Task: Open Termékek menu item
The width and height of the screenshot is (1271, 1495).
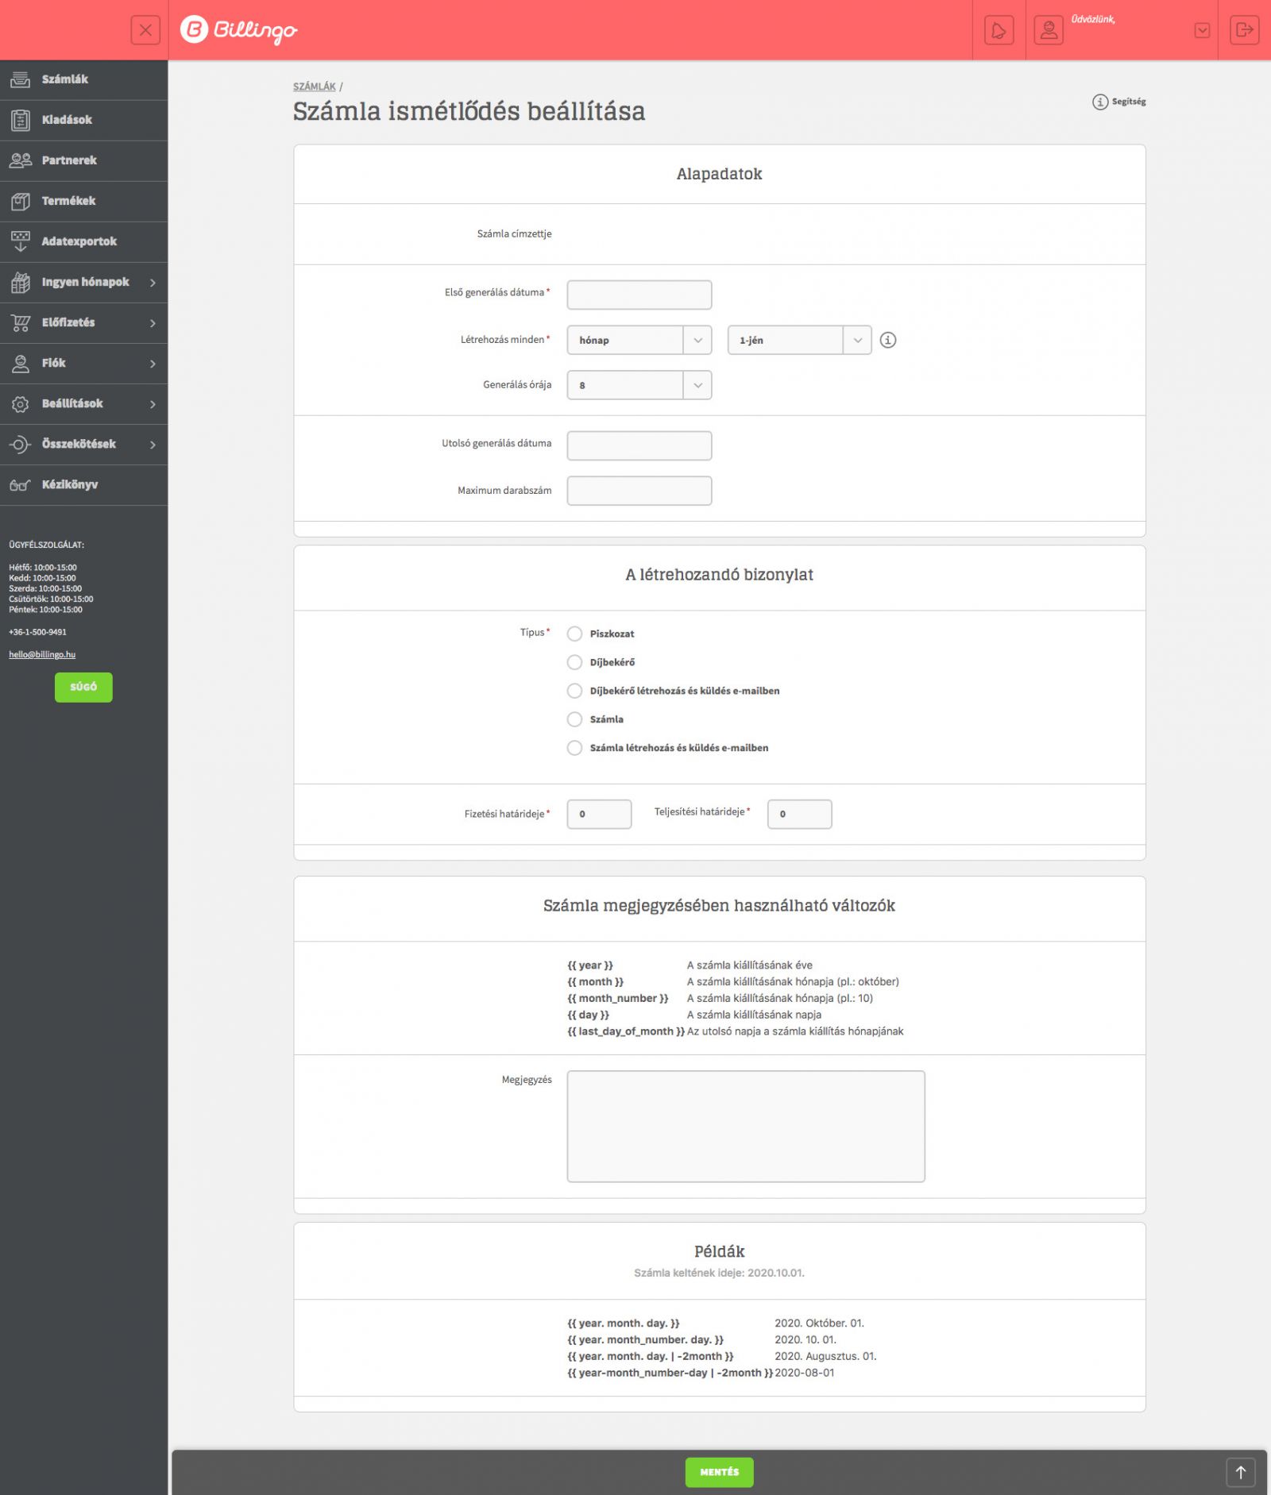Action: tap(83, 201)
